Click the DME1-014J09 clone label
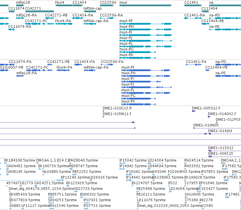Viewport: 241px width, 210px height. coord(220,131)
